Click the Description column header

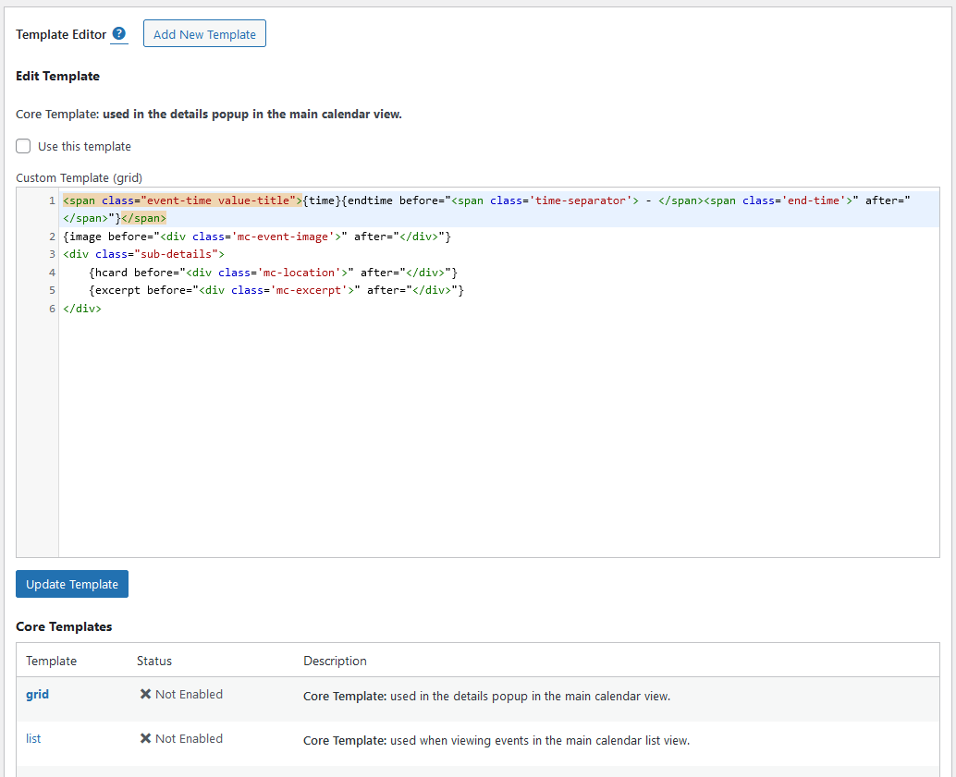click(335, 661)
